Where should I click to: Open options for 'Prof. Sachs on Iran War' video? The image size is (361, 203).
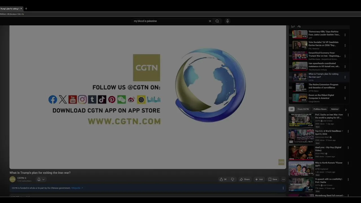pyautogui.click(x=348, y=115)
